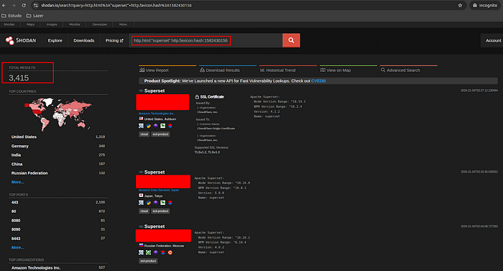This screenshot has width=503, height=271.
Task: Open the Downloads menu item
Action: coord(84,40)
